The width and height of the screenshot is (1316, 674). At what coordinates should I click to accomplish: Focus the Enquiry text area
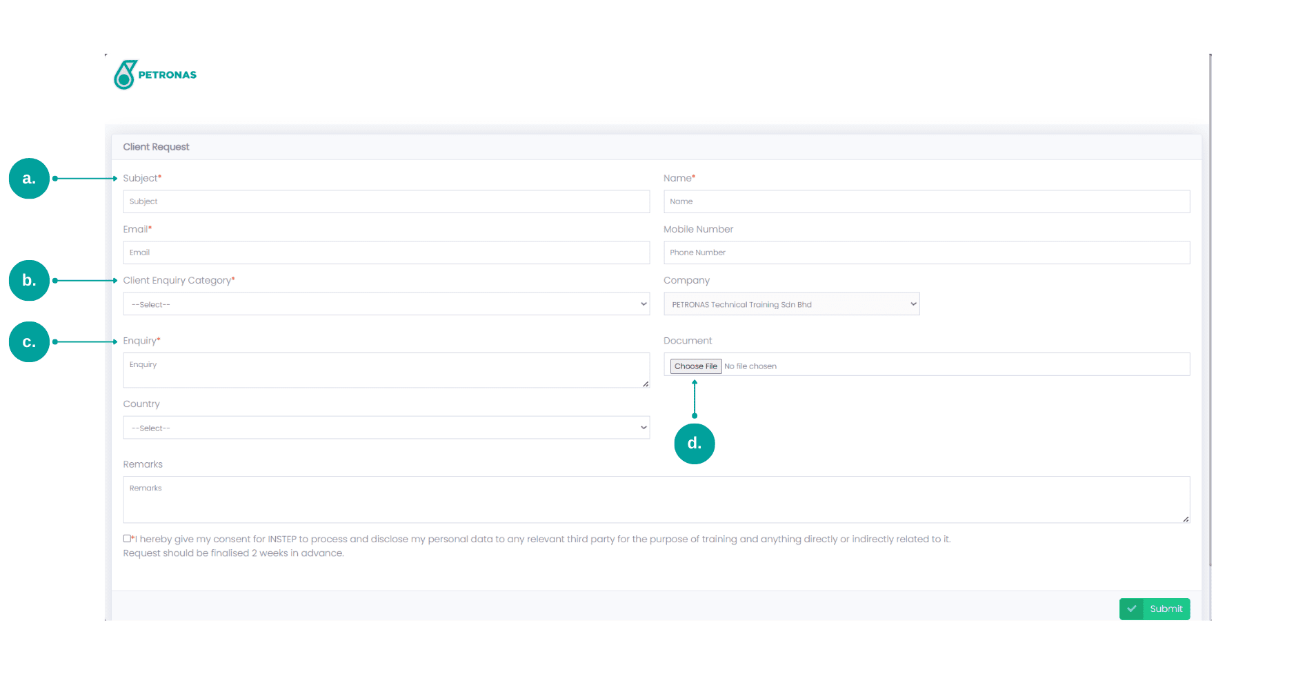coord(386,370)
